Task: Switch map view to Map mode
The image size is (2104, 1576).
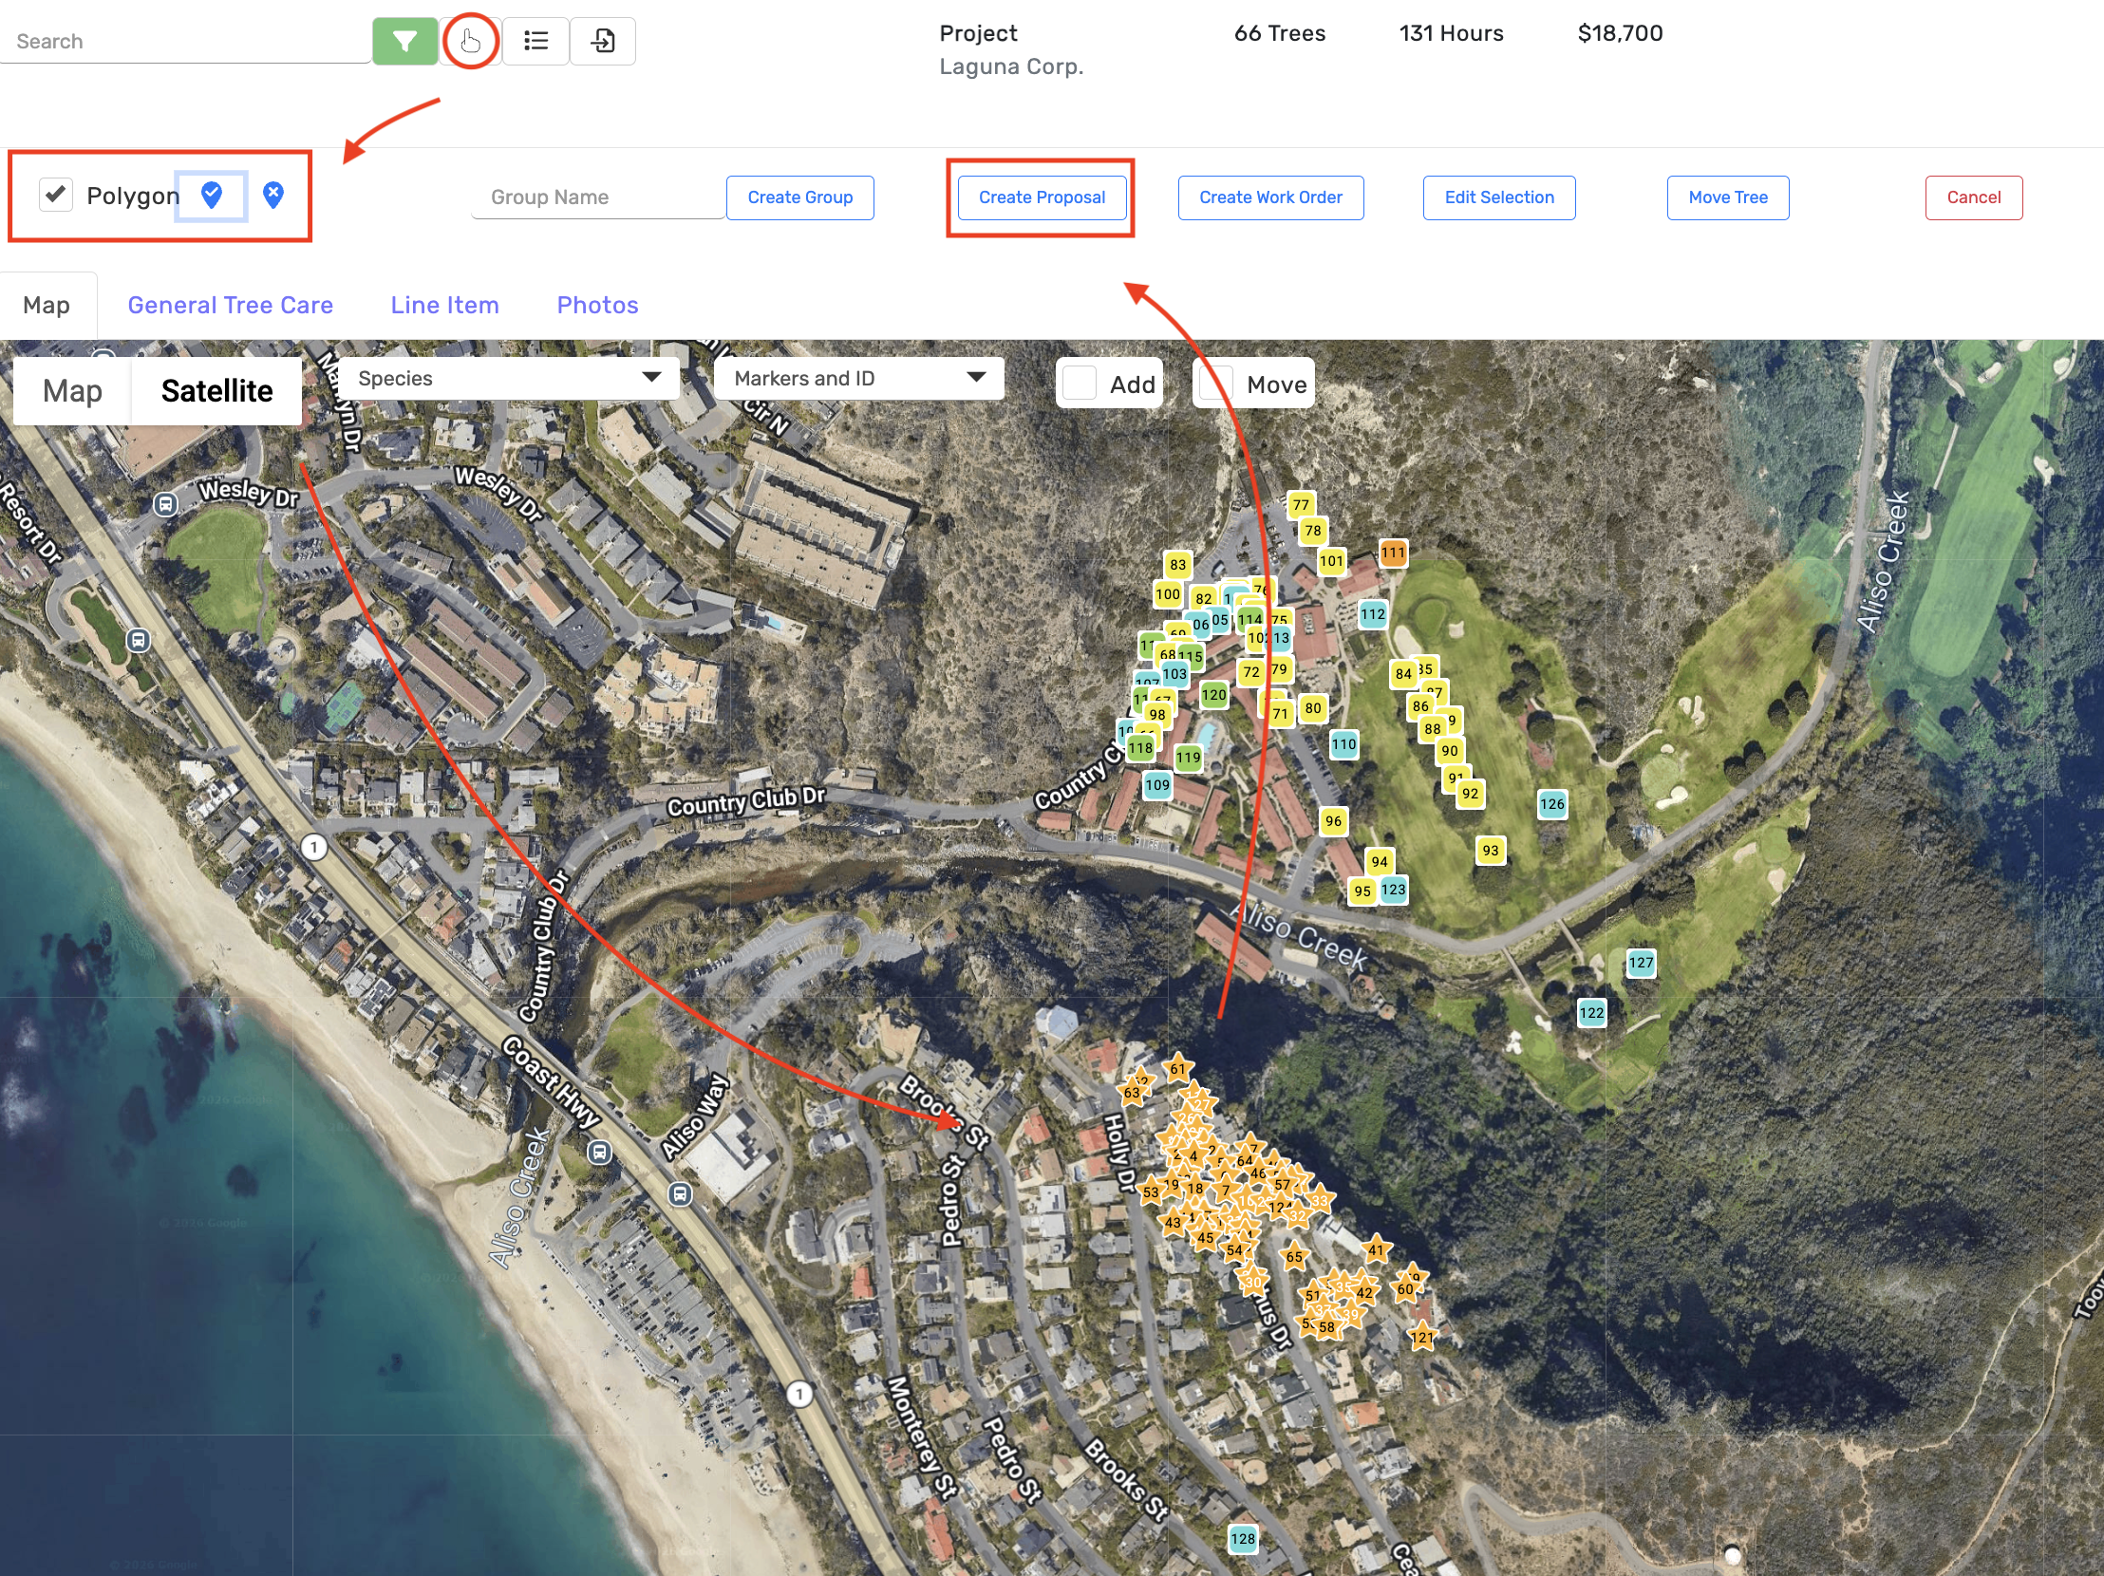Action: [x=72, y=391]
